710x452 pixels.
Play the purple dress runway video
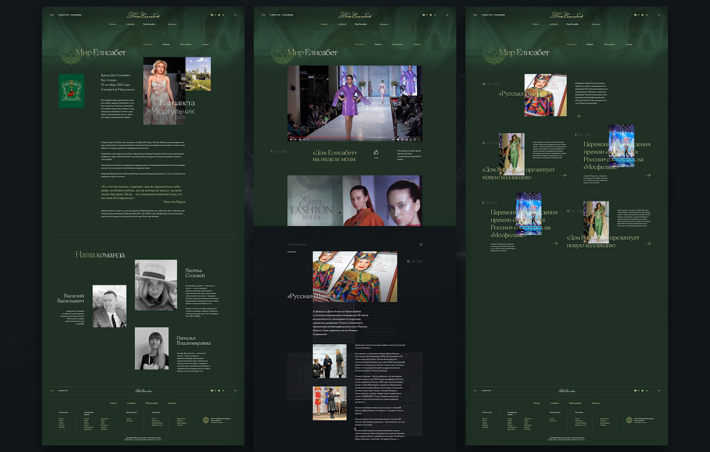[x=290, y=139]
